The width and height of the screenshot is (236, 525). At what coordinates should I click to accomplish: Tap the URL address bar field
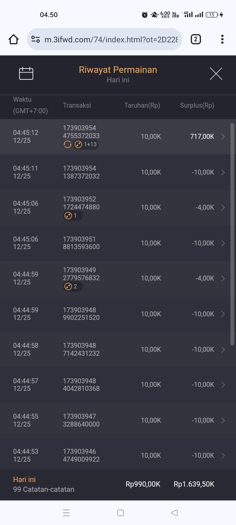[x=111, y=40]
